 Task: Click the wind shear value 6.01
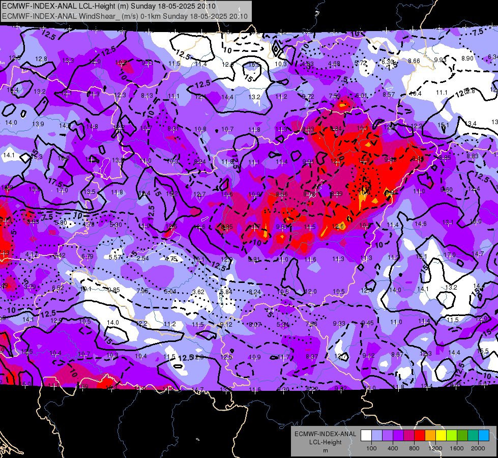(362, 95)
